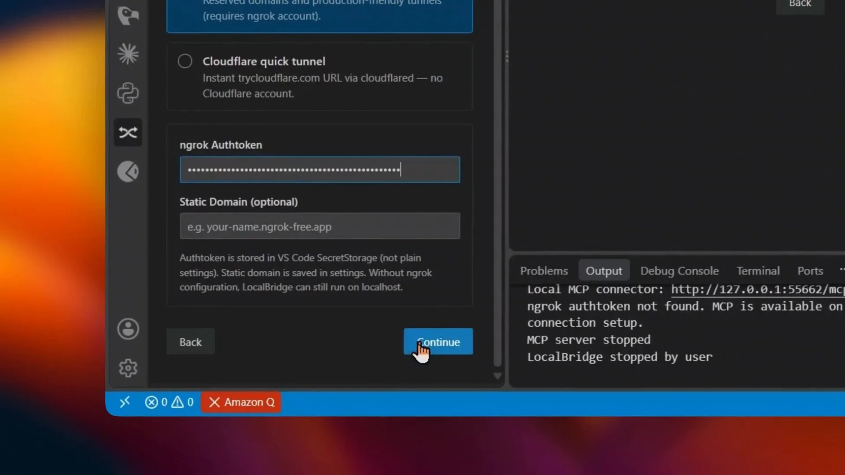Click the Continue button
The image size is (845, 475).
tap(438, 342)
